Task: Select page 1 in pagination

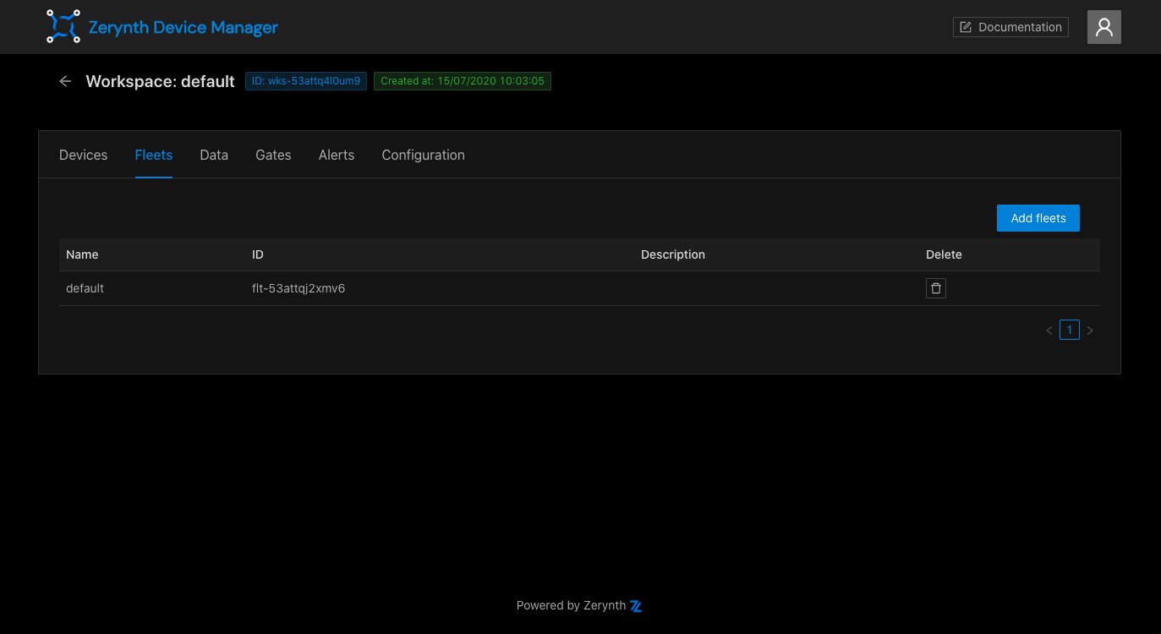Action: click(x=1070, y=330)
